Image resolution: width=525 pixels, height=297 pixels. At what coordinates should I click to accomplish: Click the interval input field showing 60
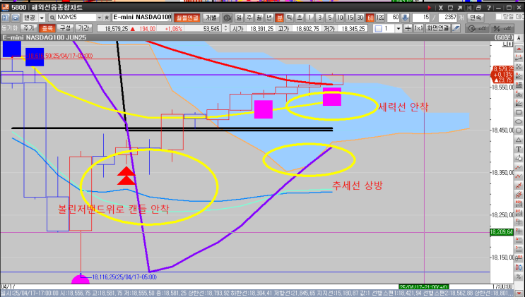coord(393,18)
